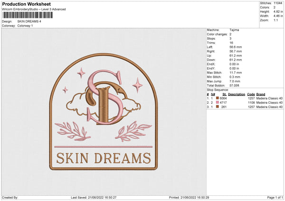Click stitch count '4717' in stop row 2

[x=223, y=103]
